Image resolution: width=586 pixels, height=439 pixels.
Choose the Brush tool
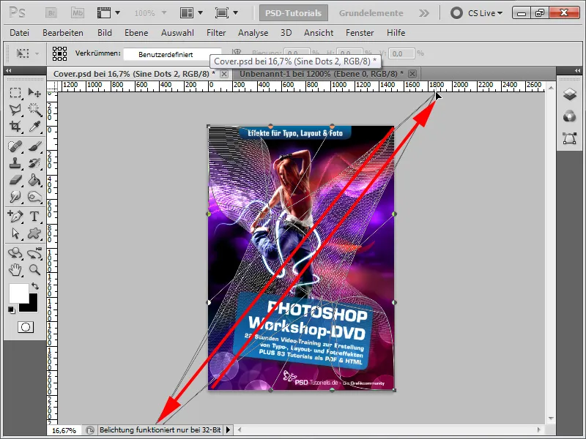(34, 146)
